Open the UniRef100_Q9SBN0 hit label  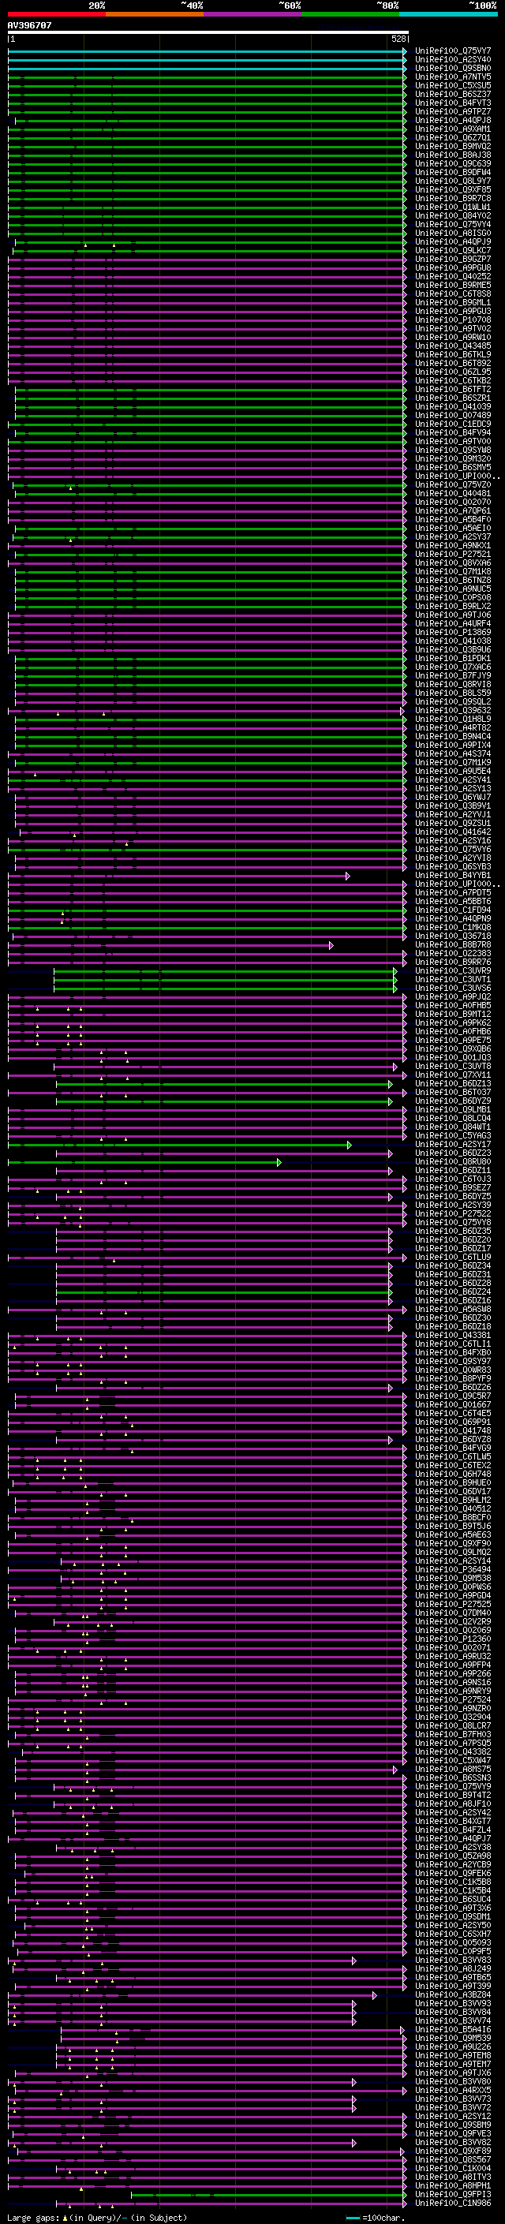click(x=453, y=68)
